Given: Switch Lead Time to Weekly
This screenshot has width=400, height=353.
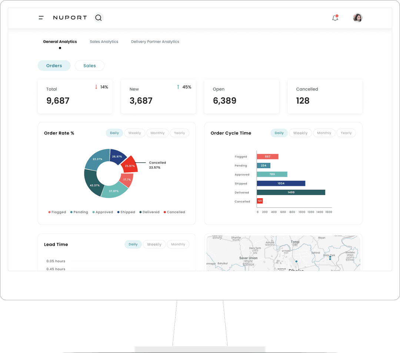Looking at the screenshot, I should pyautogui.click(x=154, y=244).
